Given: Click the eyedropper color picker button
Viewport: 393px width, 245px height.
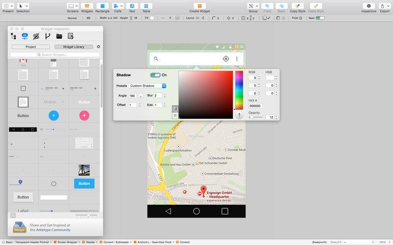Looking at the screenshot, I should click(x=239, y=115).
